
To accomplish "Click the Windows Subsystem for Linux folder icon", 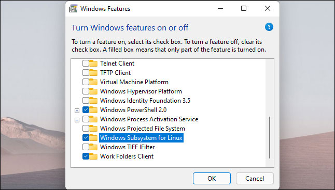I will pos(93,138).
